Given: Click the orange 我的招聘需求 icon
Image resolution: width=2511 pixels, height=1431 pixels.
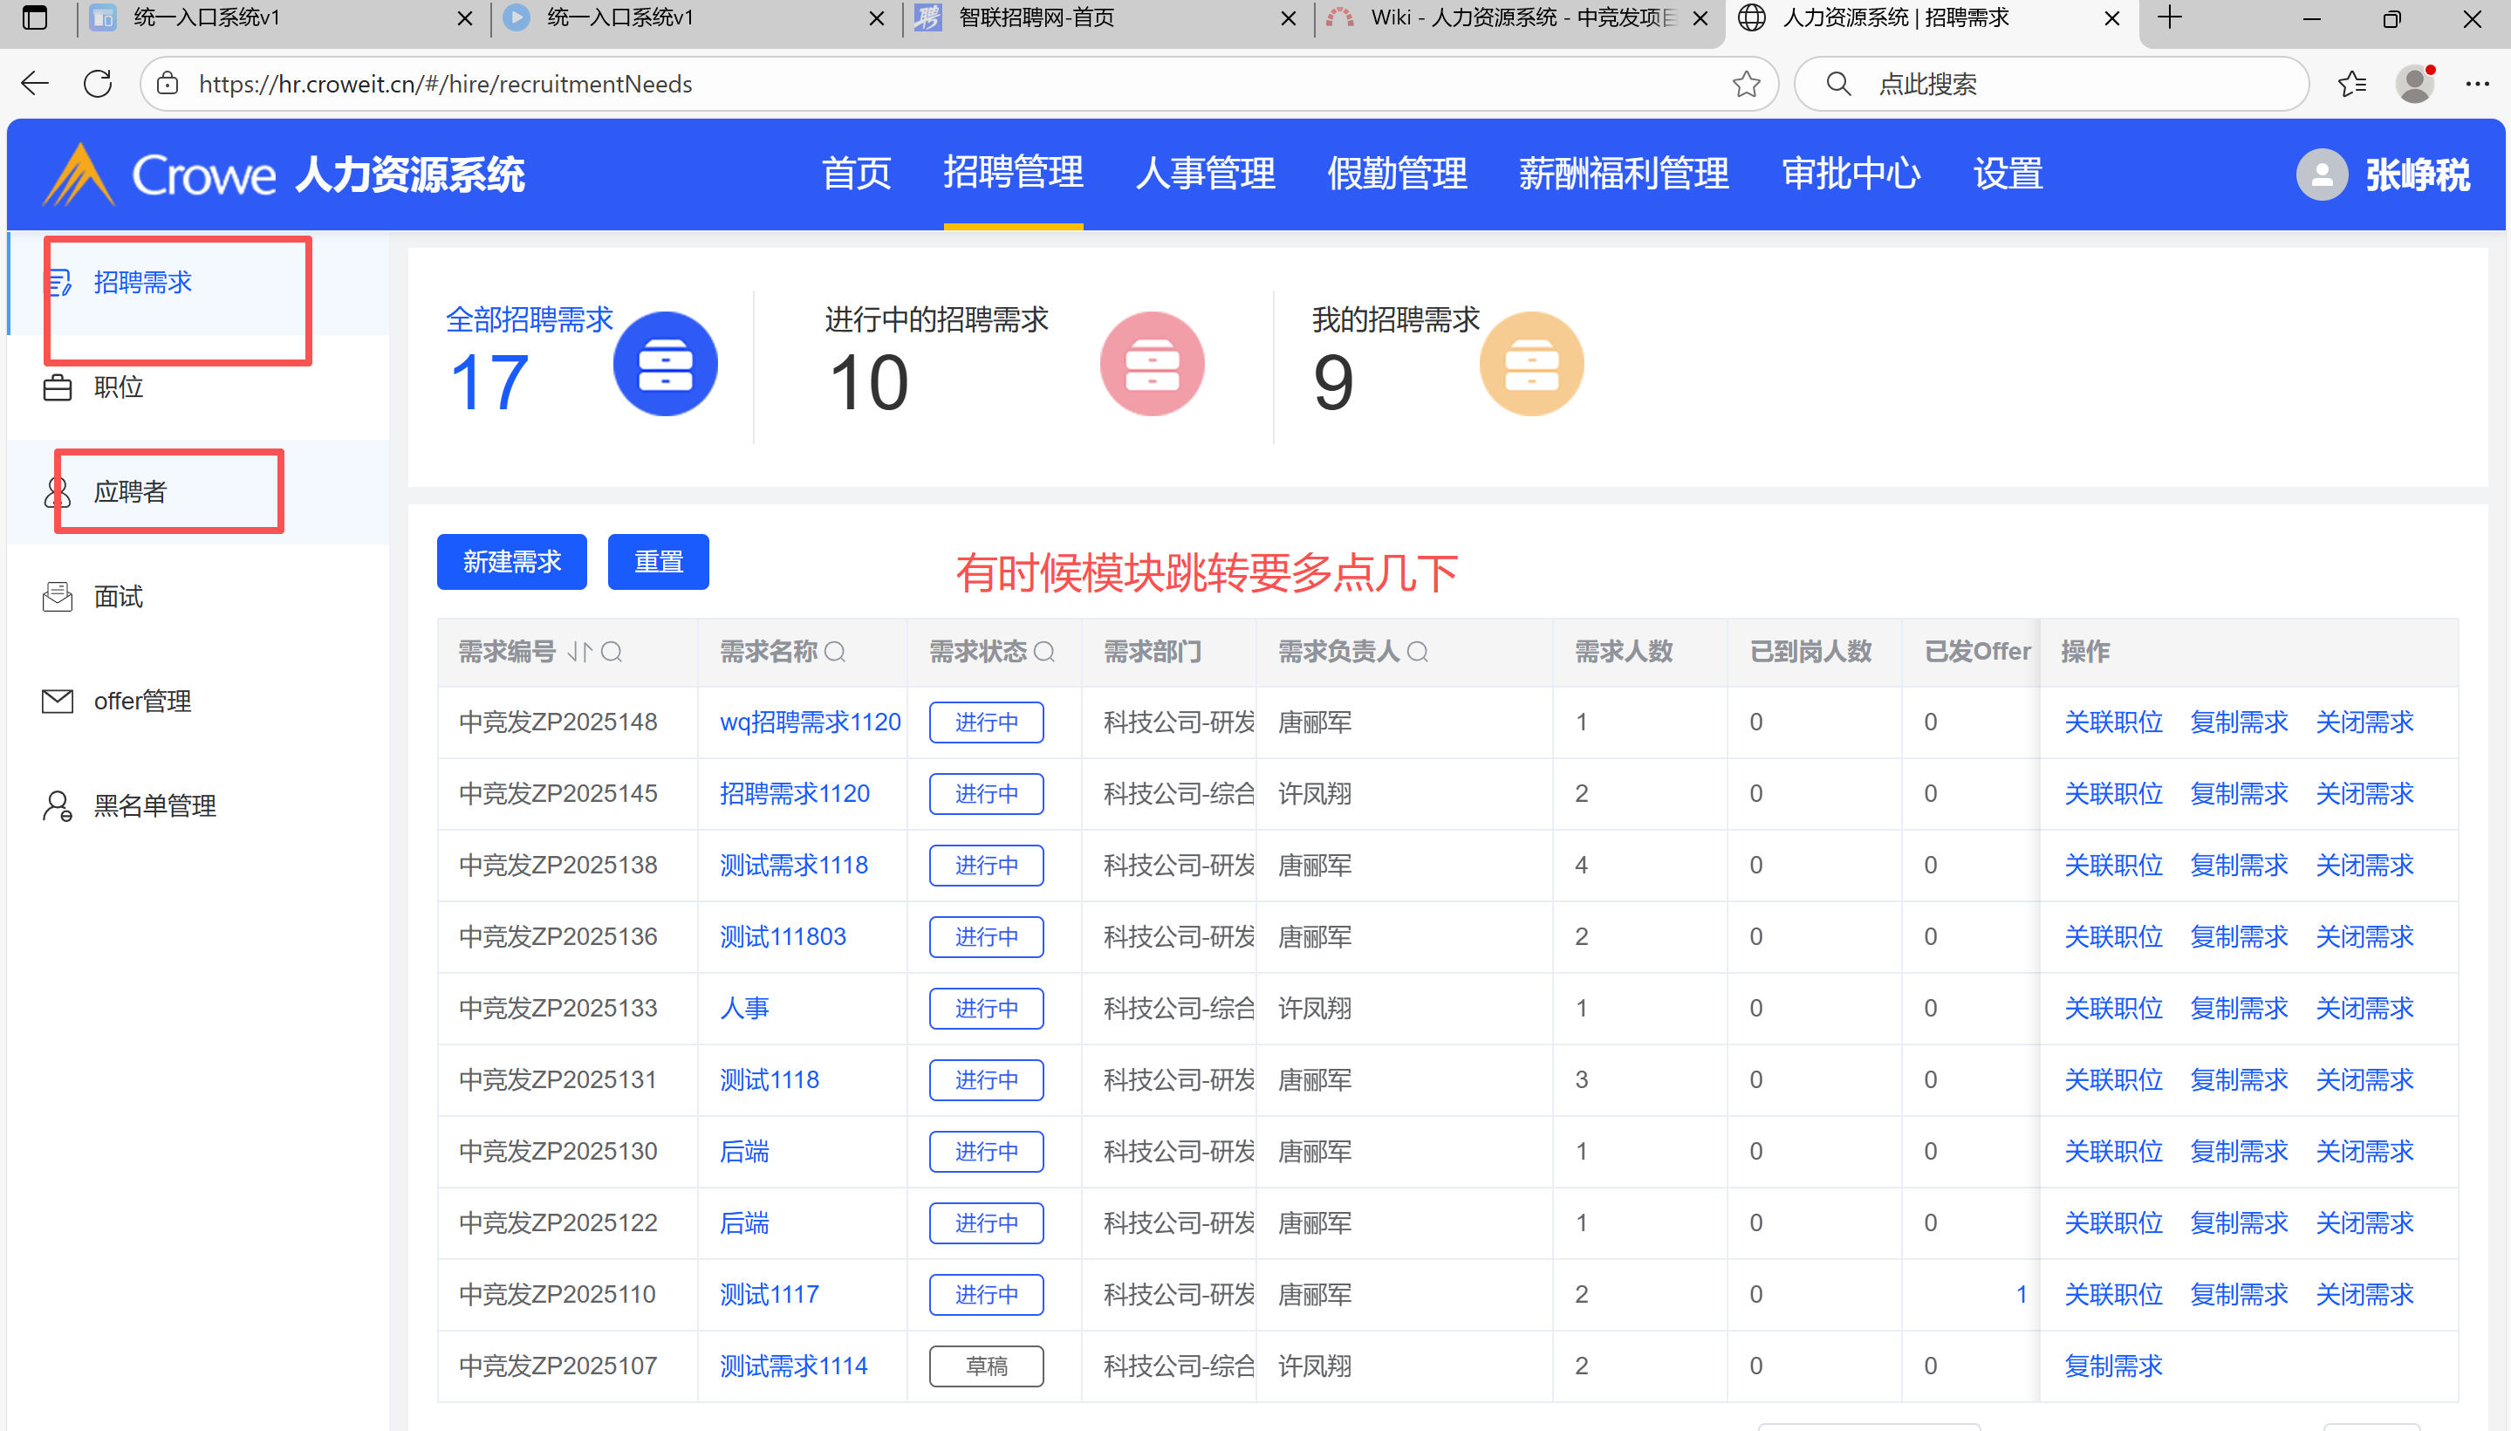Looking at the screenshot, I should tap(1531, 365).
